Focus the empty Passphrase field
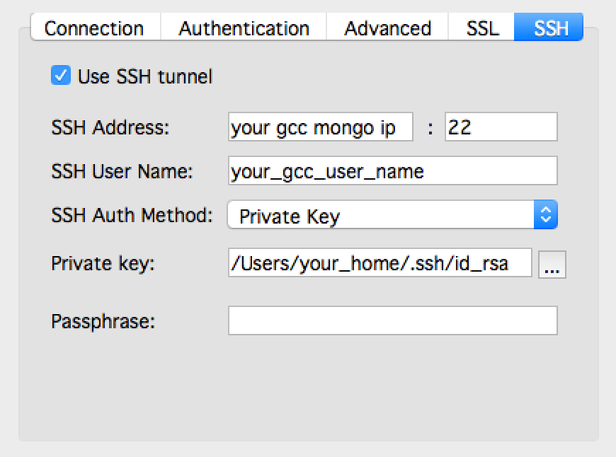The image size is (616, 457). pos(392,321)
